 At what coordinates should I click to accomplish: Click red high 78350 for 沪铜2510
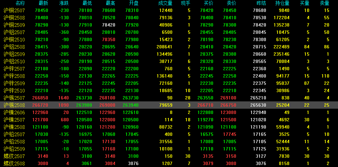pos(109,39)
